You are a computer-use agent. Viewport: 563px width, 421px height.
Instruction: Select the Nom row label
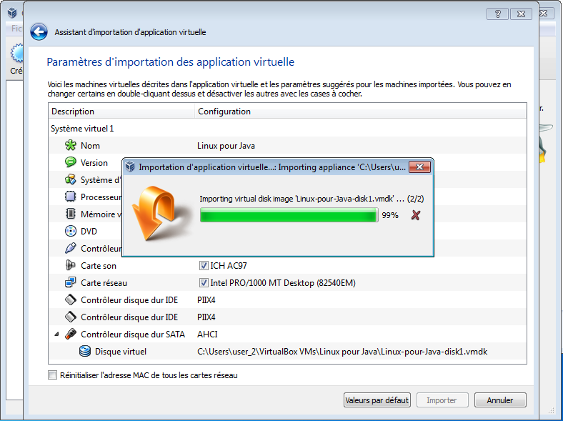(x=90, y=146)
